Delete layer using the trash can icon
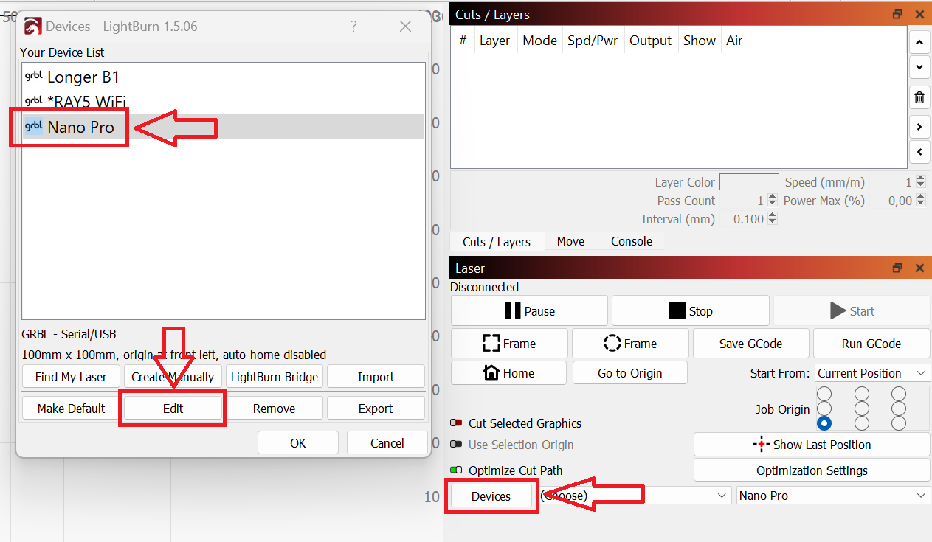Viewport: 932px width, 542px height. point(919,97)
